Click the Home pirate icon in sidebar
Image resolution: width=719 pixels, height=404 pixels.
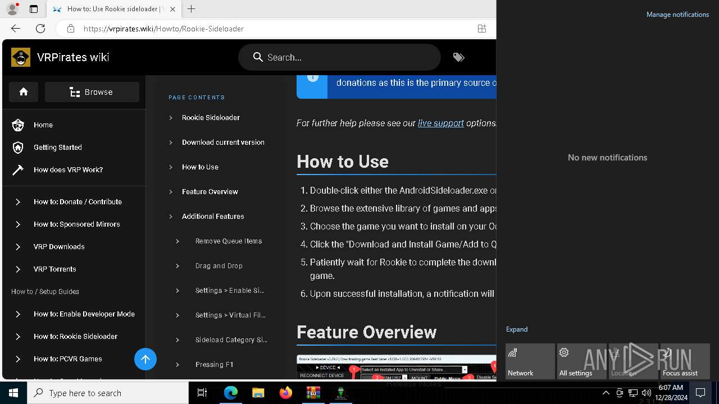18,125
